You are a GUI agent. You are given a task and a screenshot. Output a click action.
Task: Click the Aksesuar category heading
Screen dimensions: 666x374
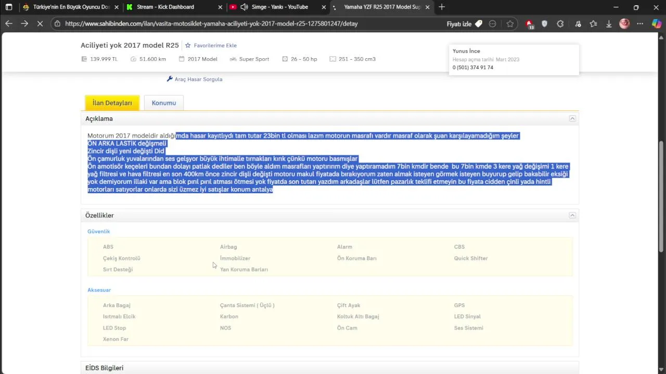tap(99, 290)
